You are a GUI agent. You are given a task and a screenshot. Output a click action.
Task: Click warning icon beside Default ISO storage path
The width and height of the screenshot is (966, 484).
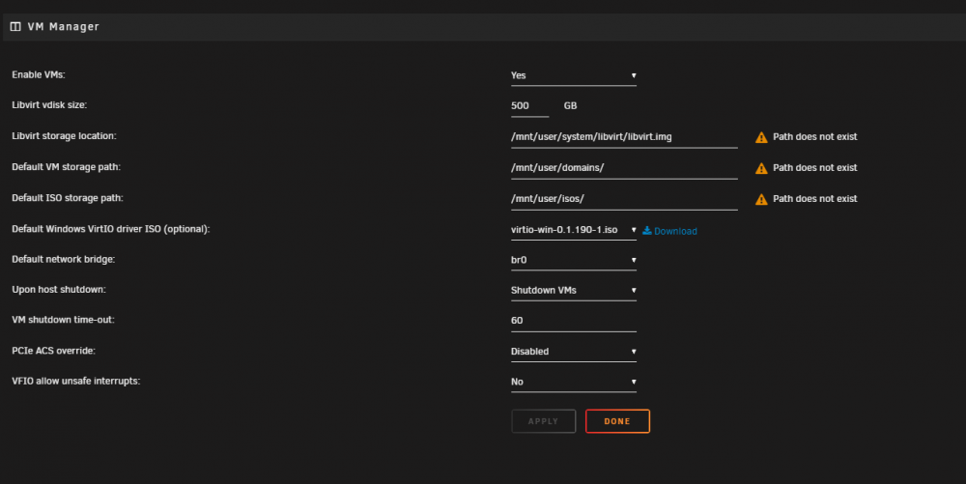tap(761, 199)
